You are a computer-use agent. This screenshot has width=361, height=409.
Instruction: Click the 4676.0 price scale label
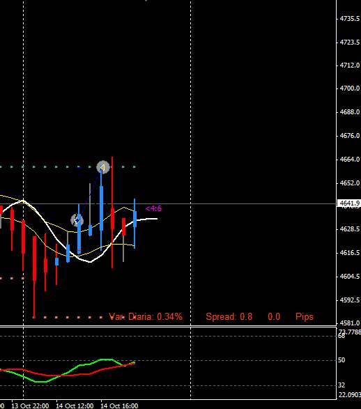pos(350,135)
